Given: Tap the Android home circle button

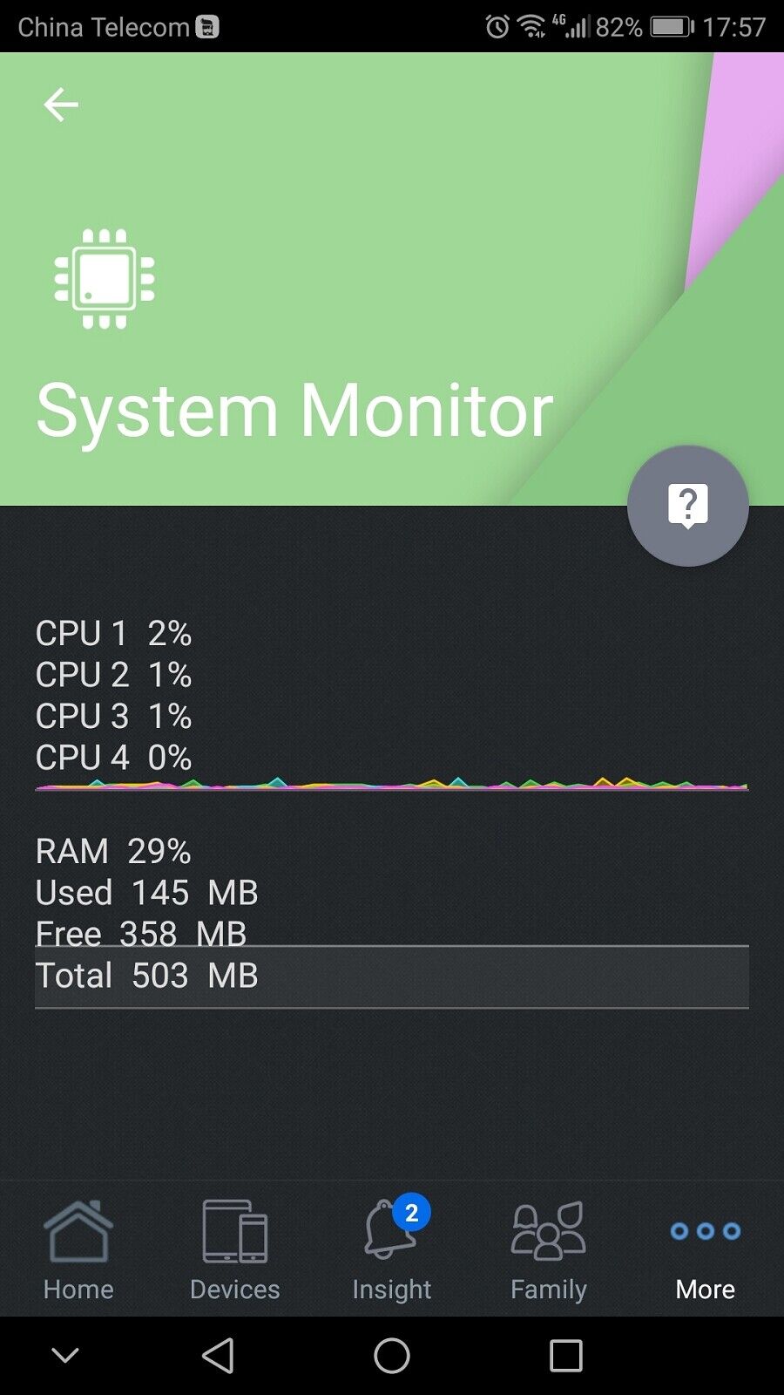Looking at the screenshot, I should (392, 1356).
